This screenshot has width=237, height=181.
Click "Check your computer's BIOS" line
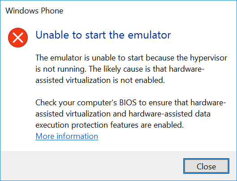click(131, 103)
